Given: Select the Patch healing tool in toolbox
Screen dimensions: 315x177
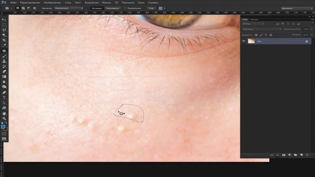Looking at the screenshot, I should [4, 51].
